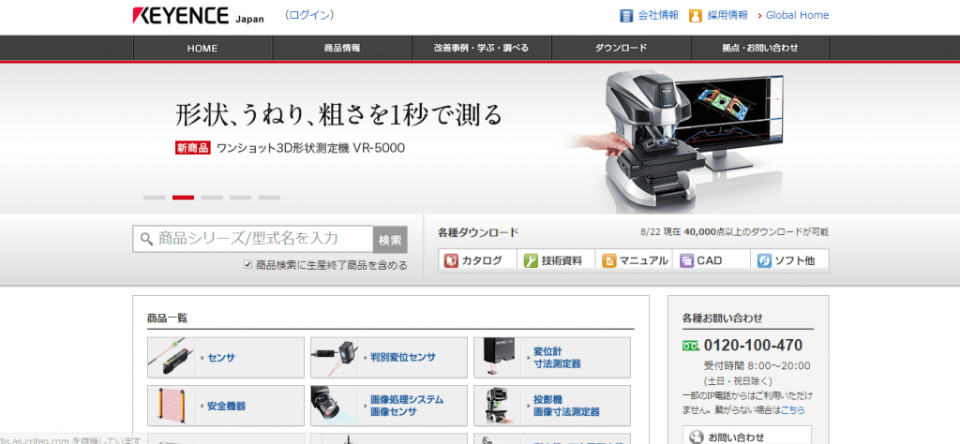The image size is (960, 444).
Task: Open the こちら link
Action: pos(793,409)
